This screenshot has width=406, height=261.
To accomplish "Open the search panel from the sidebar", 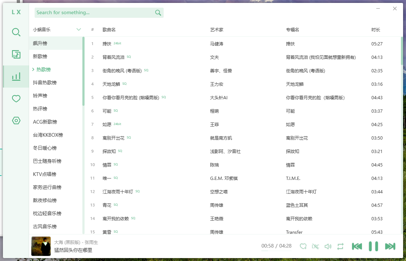I will pyautogui.click(x=16, y=32).
